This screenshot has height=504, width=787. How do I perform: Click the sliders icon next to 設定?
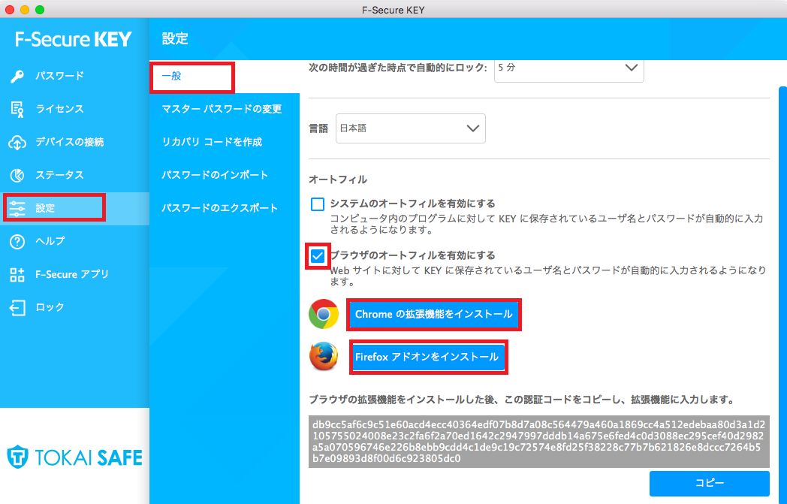[x=17, y=208]
